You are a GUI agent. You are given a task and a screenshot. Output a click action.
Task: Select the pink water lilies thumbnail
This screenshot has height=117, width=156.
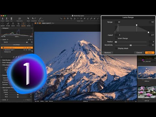point(147,92)
